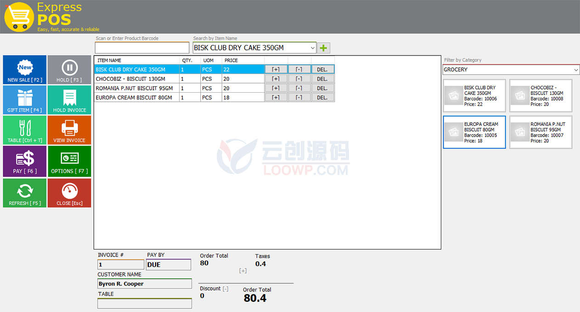Click the ITEM NAME column header
This screenshot has height=312, width=580.
(x=137, y=61)
